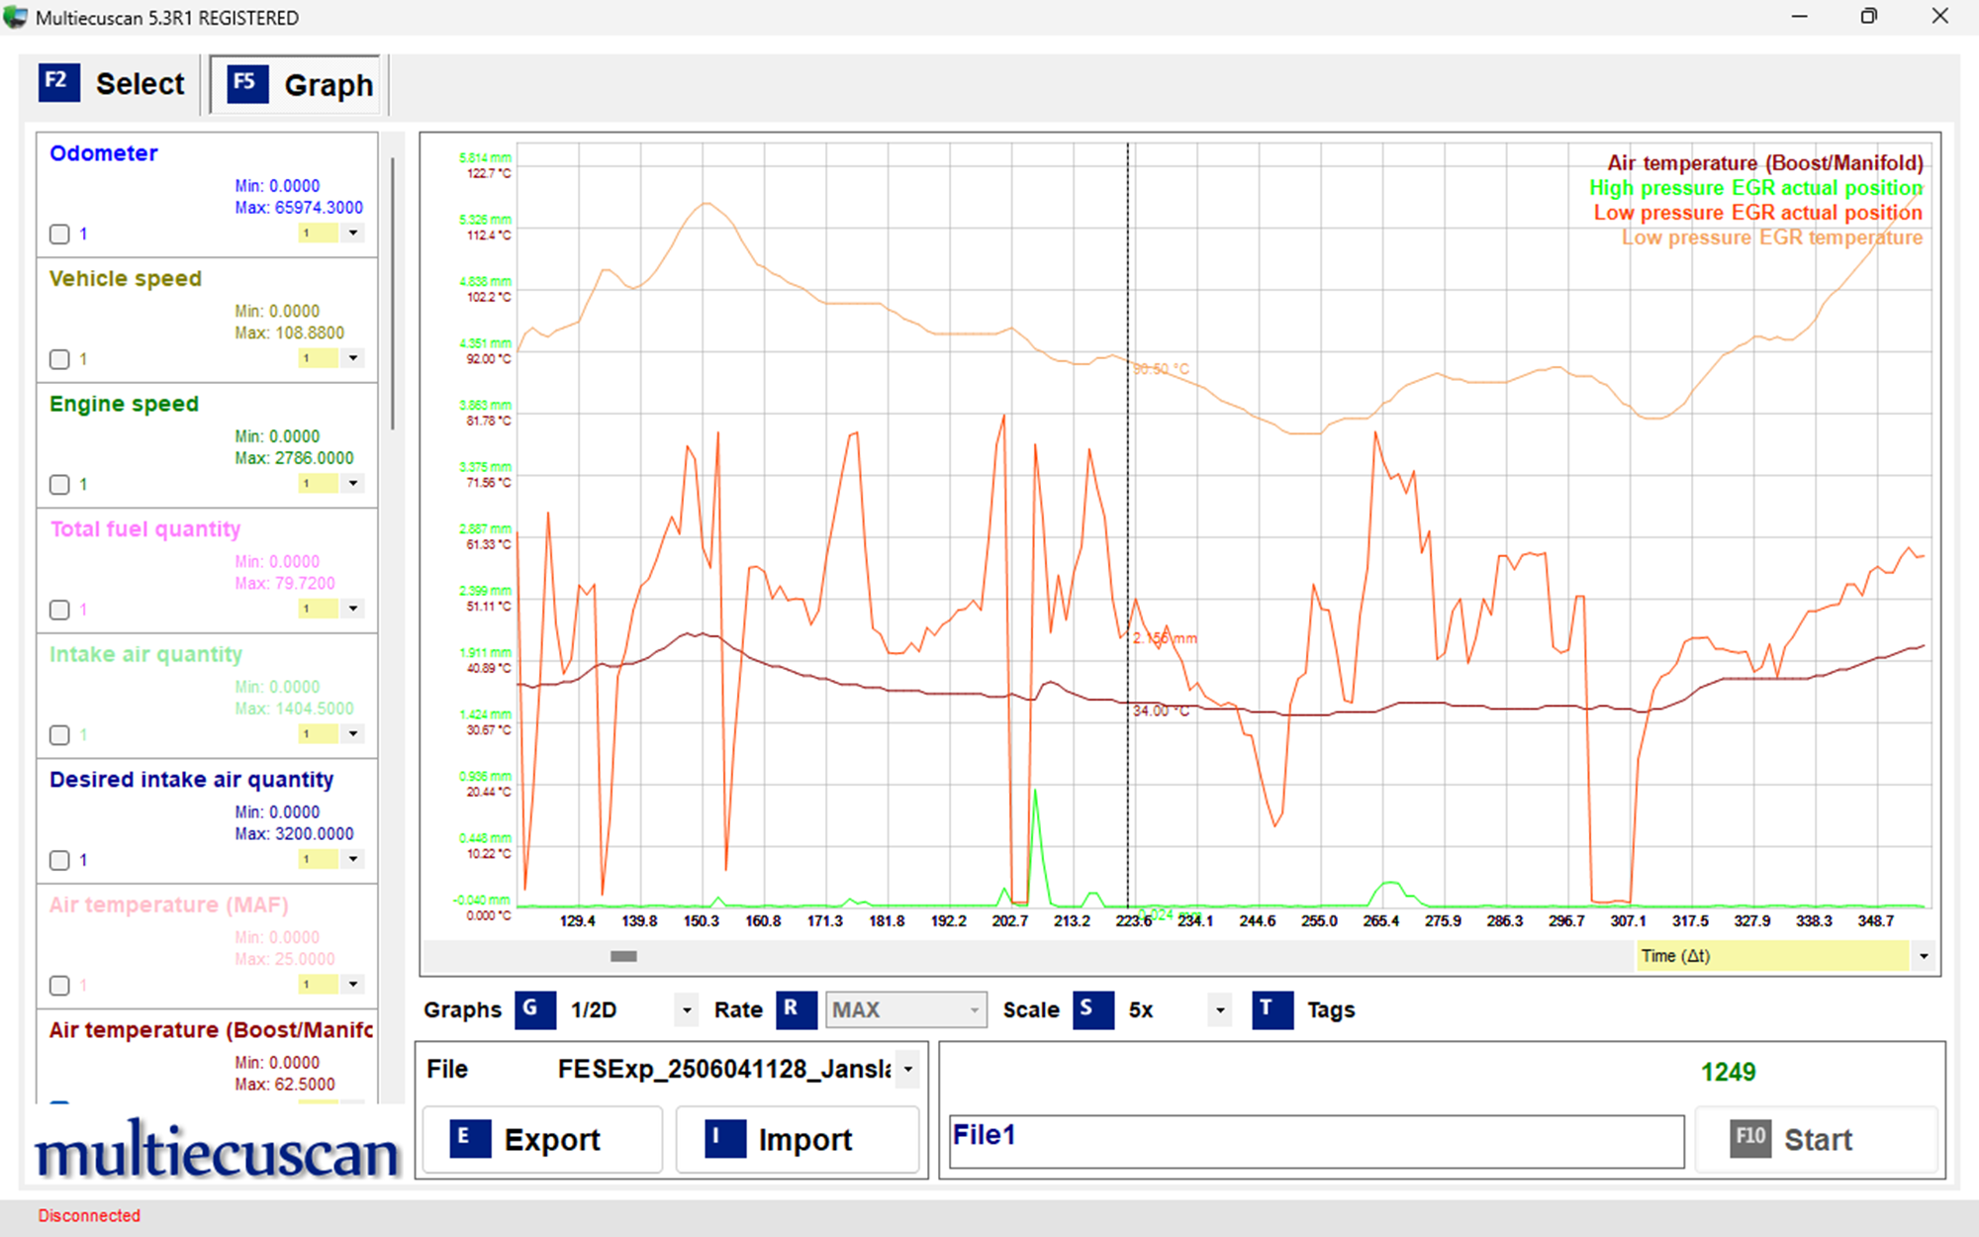Click the Odometer yellow axis selector

coord(319,234)
